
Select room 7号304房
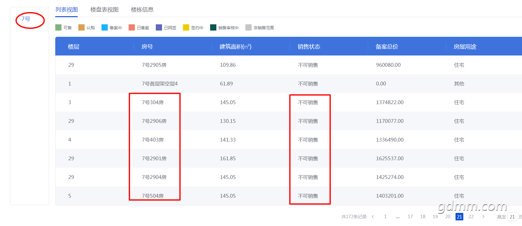[153, 102]
